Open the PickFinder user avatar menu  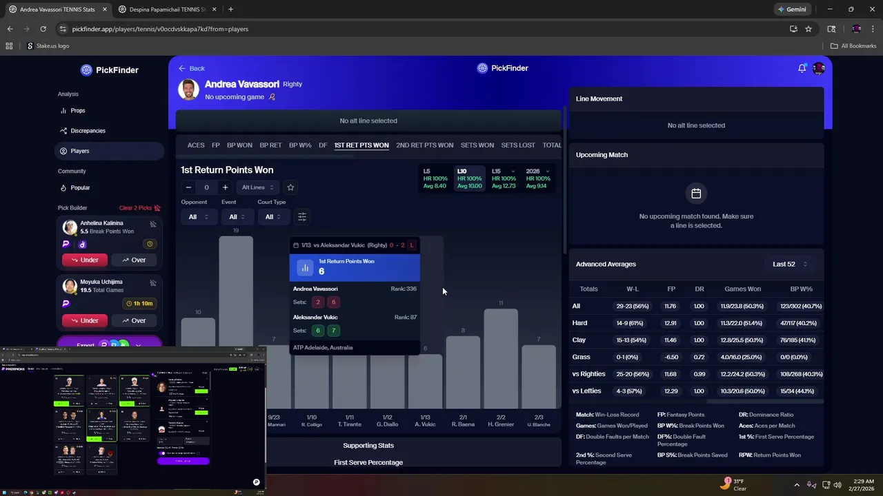819,68
